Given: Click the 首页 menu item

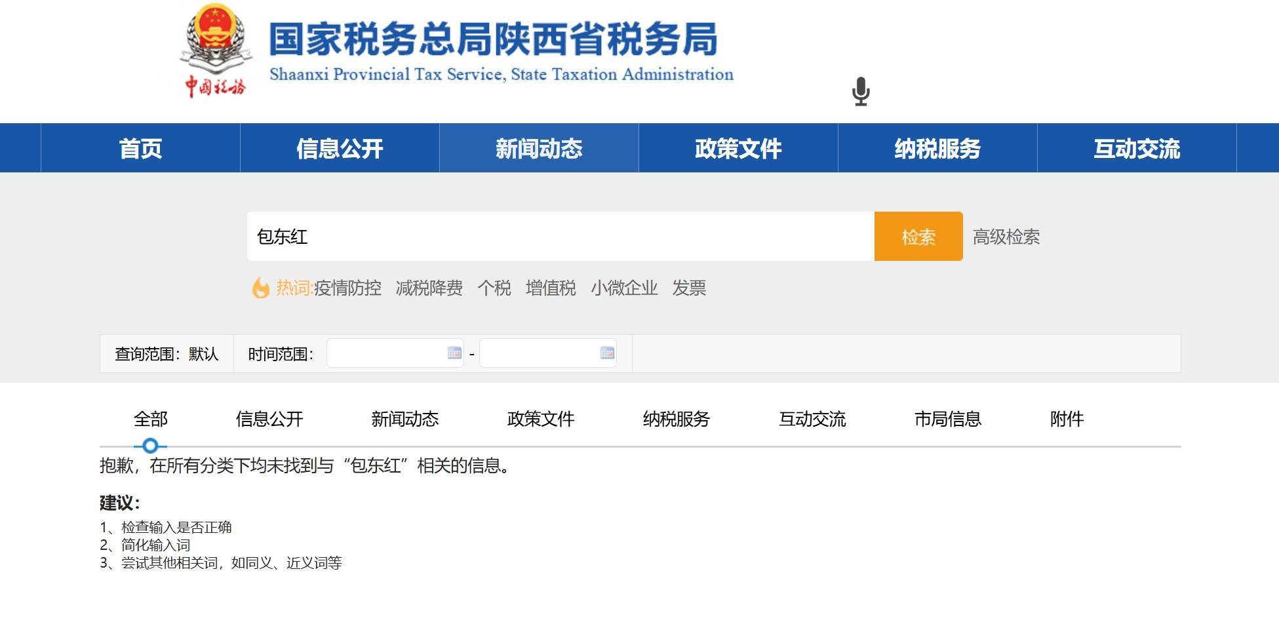Looking at the screenshot, I should coord(140,149).
